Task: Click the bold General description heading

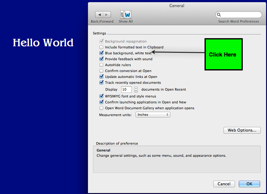Action: click(104, 150)
